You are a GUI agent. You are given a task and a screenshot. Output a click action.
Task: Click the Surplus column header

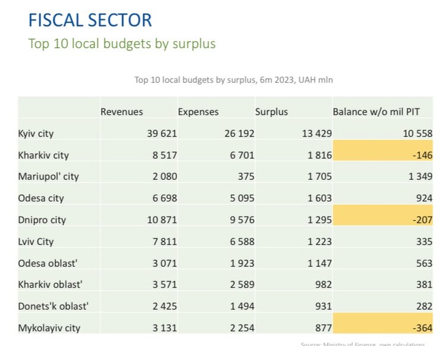coord(271,112)
